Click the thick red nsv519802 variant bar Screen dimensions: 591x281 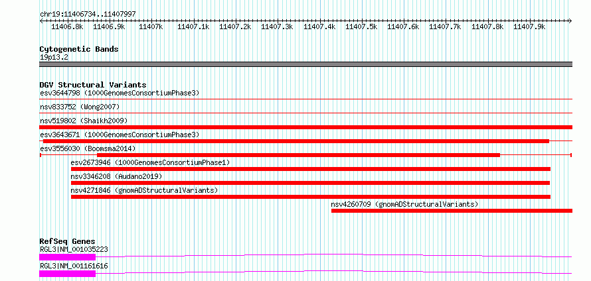tap(305, 127)
